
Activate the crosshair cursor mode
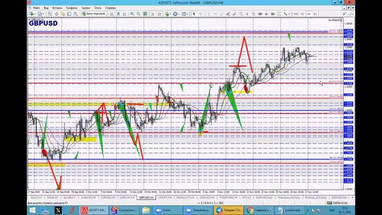[201, 14]
